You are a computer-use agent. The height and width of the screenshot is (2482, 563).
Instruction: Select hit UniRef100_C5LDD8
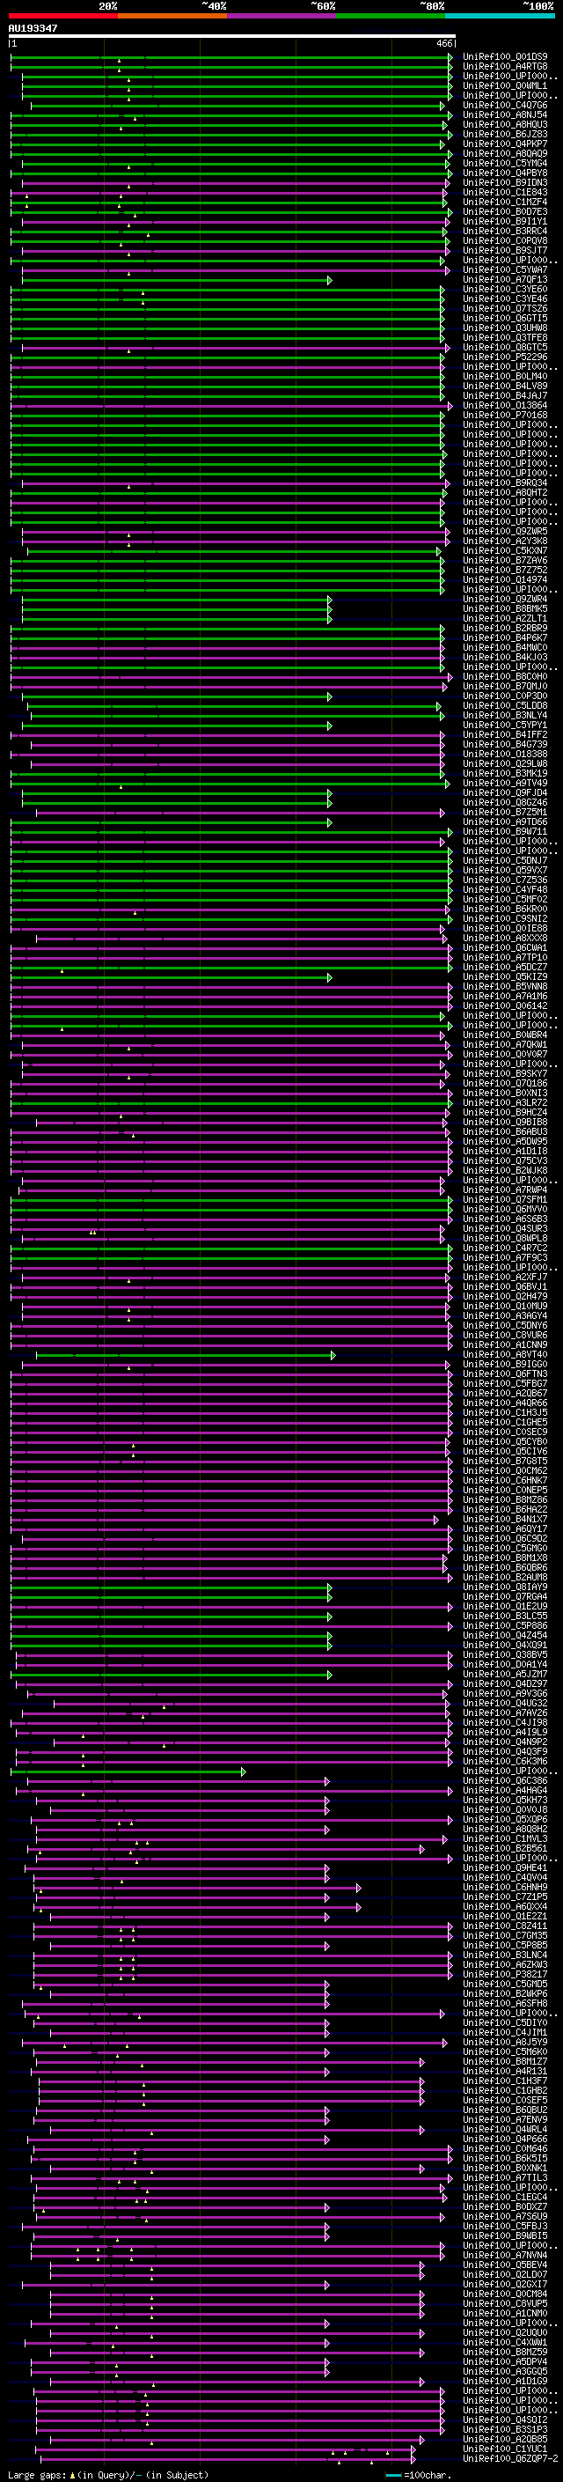click(x=505, y=705)
